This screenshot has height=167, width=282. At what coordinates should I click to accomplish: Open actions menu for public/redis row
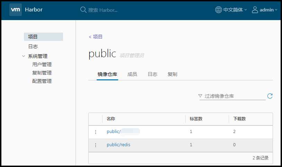click(96, 145)
